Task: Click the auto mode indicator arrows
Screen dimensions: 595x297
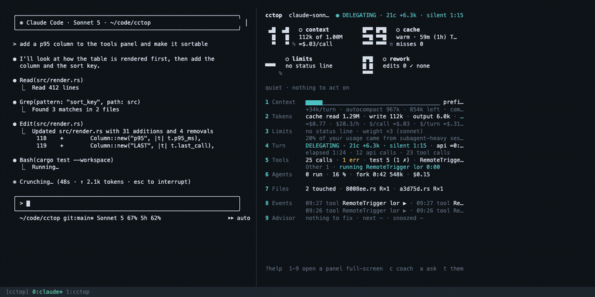Action: [x=231, y=218]
